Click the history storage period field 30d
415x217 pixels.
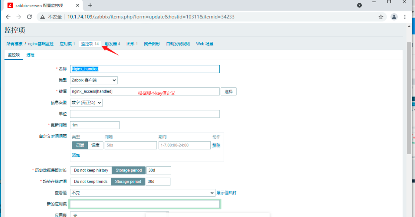tap(159, 170)
